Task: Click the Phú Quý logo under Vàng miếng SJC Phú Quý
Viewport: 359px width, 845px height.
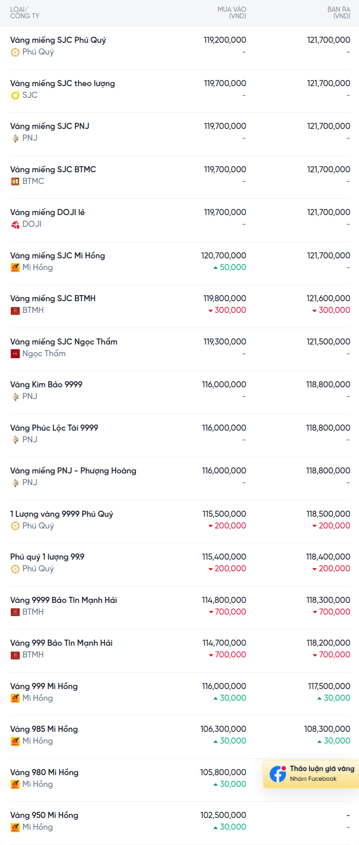Action: coord(15,52)
